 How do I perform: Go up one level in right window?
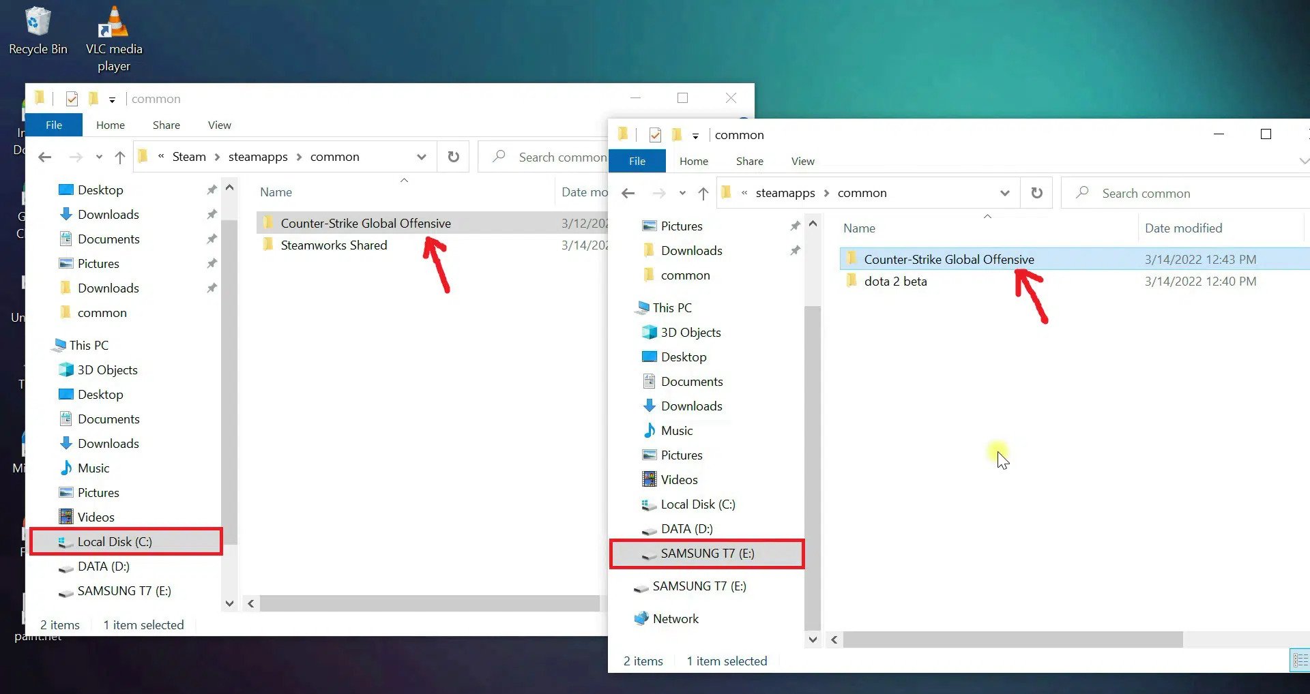point(703,194)
